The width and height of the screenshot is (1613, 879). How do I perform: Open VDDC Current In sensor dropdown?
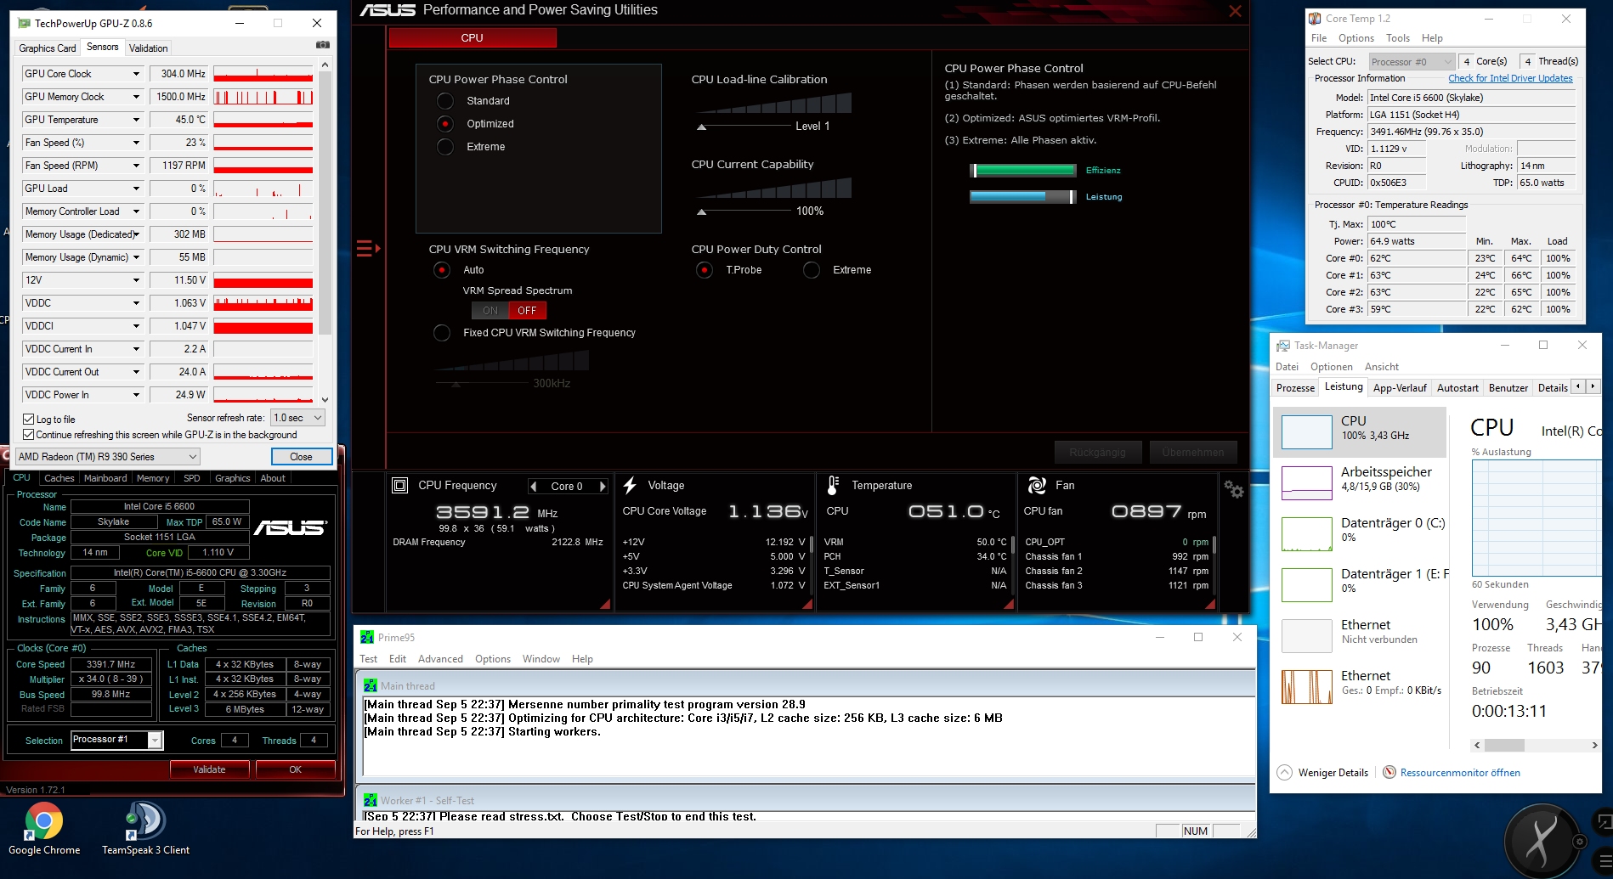coord(136,349)
